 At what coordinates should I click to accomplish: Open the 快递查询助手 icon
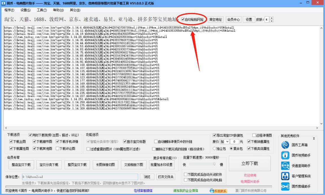[285, 166]
